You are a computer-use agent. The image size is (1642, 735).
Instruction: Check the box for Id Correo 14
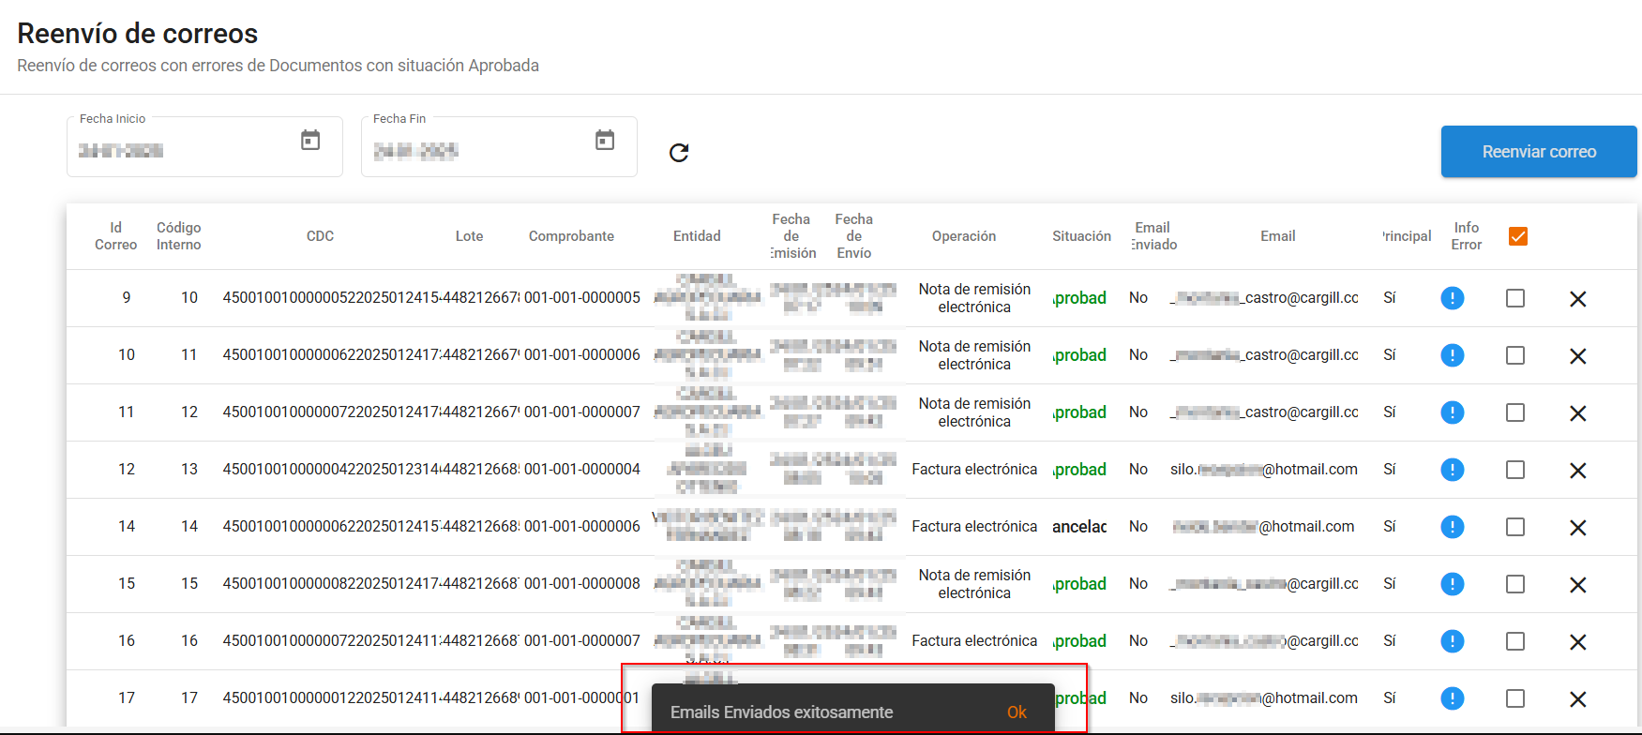point(1515,527)
